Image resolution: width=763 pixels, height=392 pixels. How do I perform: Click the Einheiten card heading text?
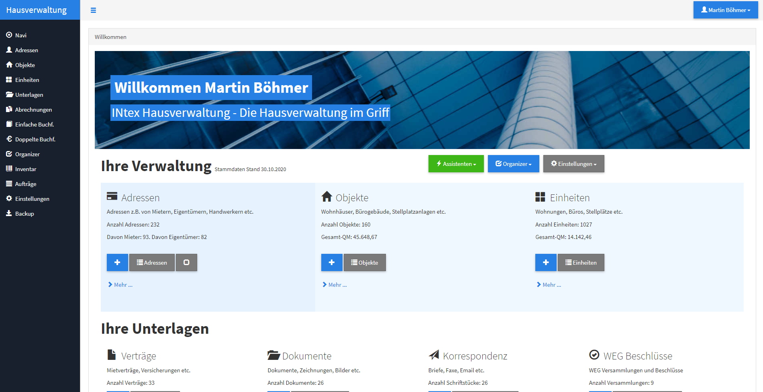click(570, 198)
